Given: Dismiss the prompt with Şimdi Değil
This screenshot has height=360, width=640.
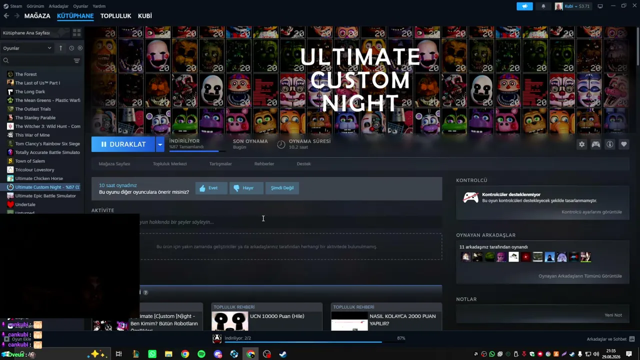Looking at the screenshot, I should point(282,188).
